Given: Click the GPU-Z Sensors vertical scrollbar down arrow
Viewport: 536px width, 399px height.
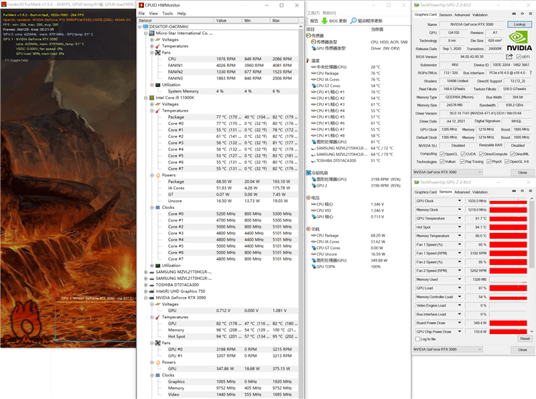Looking at the screenshot, I should click(531, 331).
